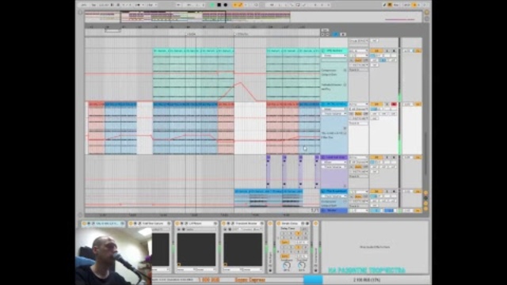The height and width of the screenshot is (285, 507).
Task: Open the quantization Bar dropdown menu
Action: tap(151, 5)
